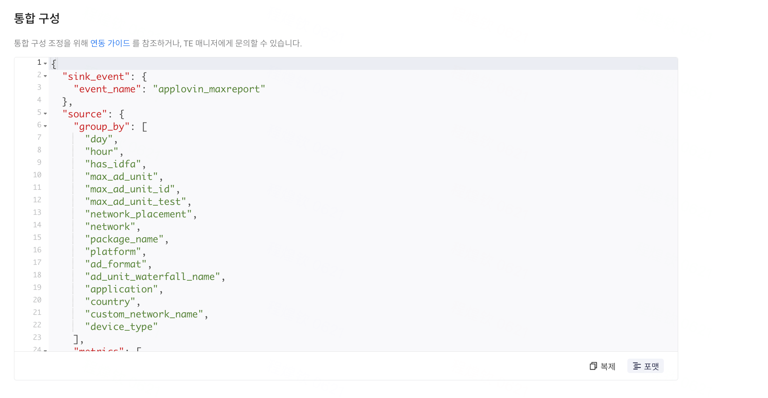Collapse the sink_event fold arrow on line 2
The height and width of the screenshot is (398, 768).
click(45, 76)
